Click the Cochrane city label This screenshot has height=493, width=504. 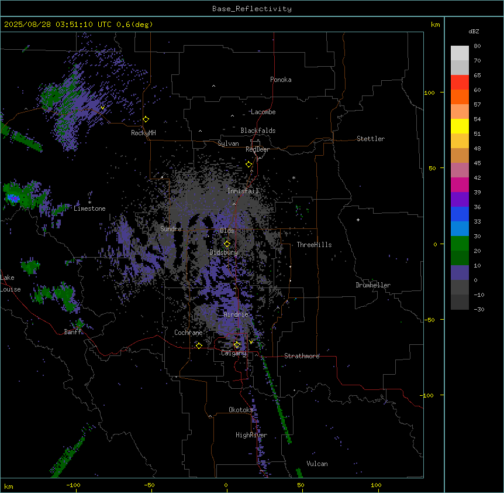click(188, 333)
